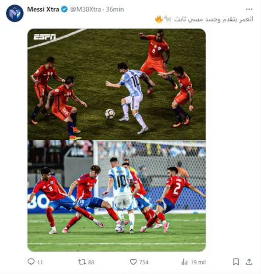View tweet analytics bar chart icon
Viewport: 261px width, 274px height.
tap(184, 262)
